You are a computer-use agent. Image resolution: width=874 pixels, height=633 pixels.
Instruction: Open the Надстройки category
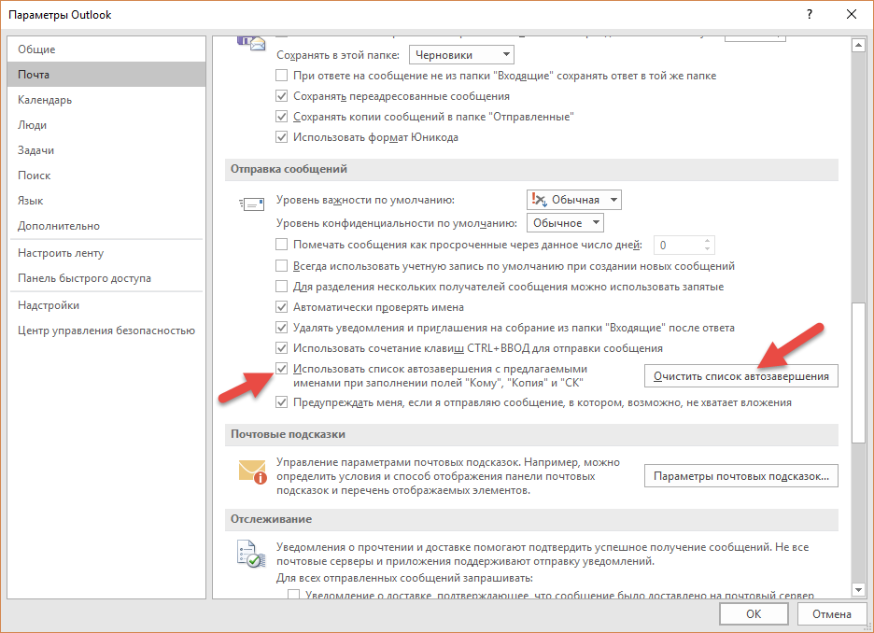tap(106, 305)
